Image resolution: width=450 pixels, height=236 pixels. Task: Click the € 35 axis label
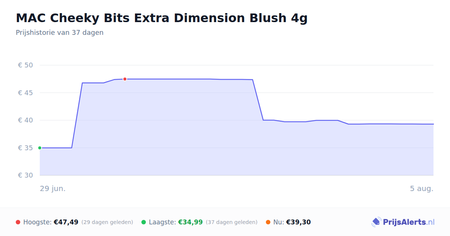pos(25,148)
